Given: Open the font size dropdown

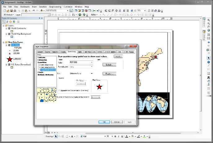Looking at the screenshot, I should coord(112,136).
